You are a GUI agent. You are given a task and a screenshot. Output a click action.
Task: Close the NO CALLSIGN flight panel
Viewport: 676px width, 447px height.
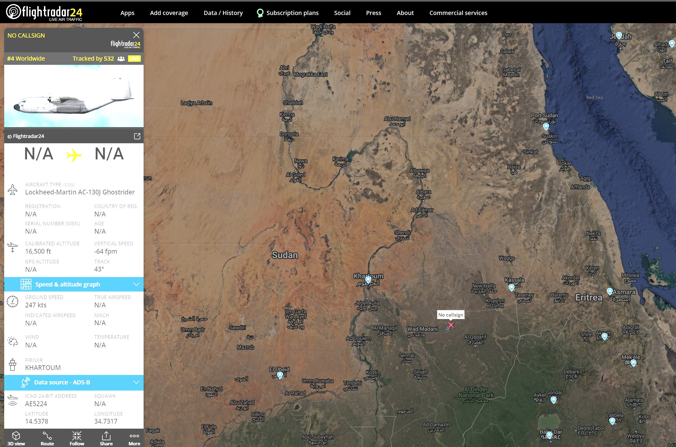tap(136, 35)
